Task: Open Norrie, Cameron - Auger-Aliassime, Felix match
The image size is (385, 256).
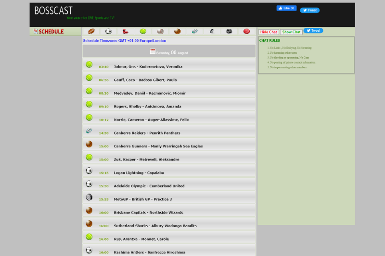Action: pyautogui.click(x=151, y=120)
